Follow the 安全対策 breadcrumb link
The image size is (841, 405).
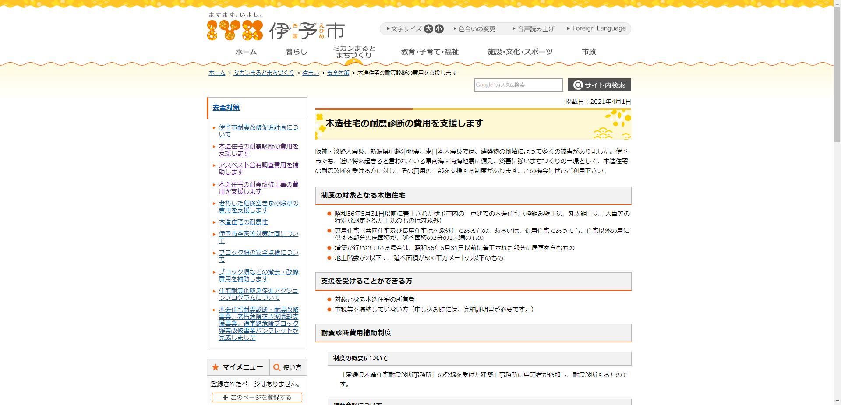(x=338, y=73)
